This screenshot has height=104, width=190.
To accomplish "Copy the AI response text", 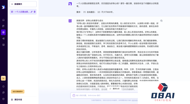I will coord(161,21).
